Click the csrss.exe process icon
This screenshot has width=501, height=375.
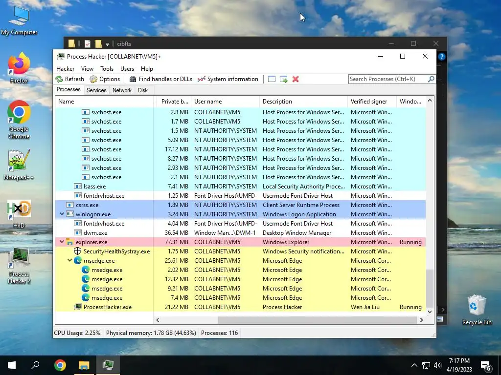click(x=70, y=205)
